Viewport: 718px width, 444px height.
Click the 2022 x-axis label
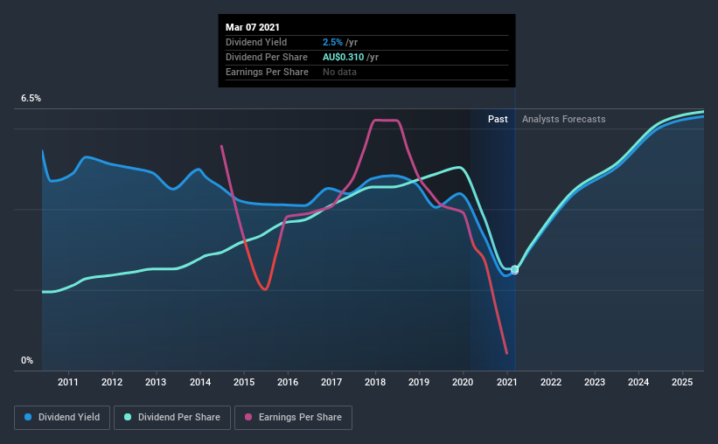(x=551, y=382)
